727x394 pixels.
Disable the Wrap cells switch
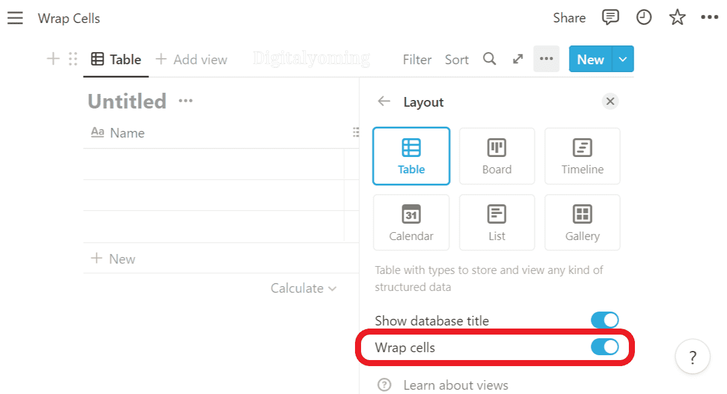(604, 347)
